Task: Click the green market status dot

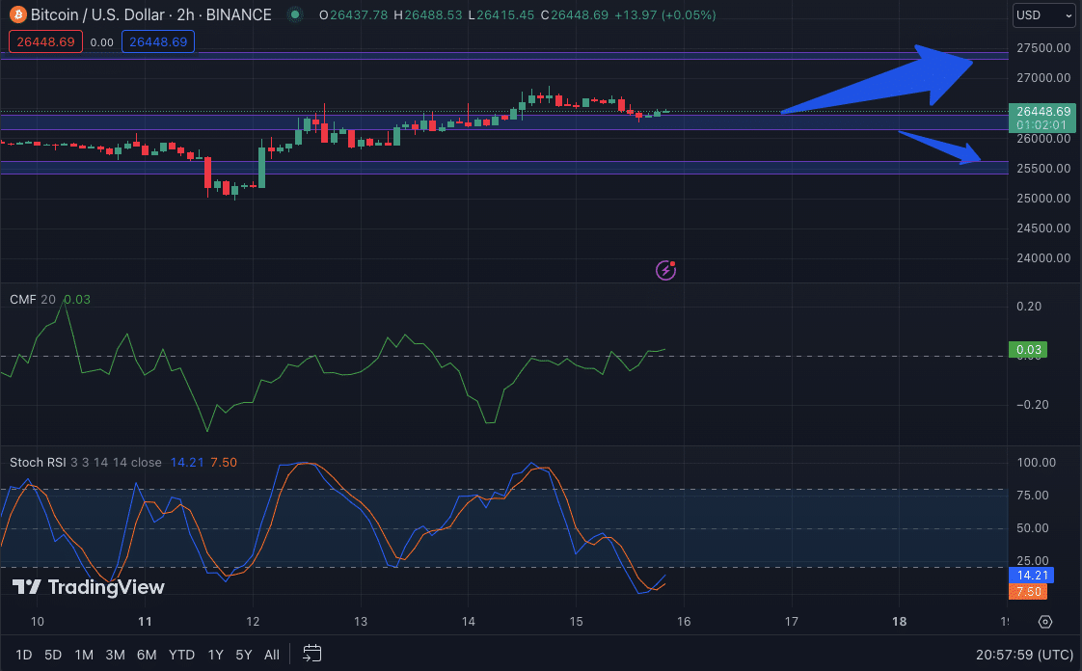Action: (295, 14)
